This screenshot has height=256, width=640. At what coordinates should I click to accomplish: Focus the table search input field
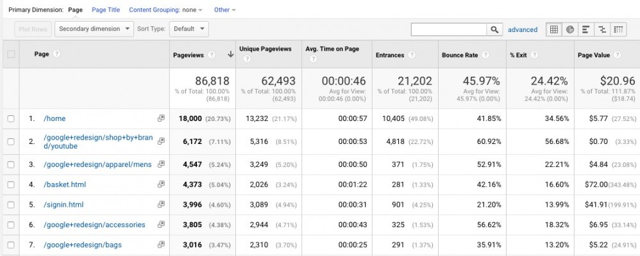click(x=448, y=29)
